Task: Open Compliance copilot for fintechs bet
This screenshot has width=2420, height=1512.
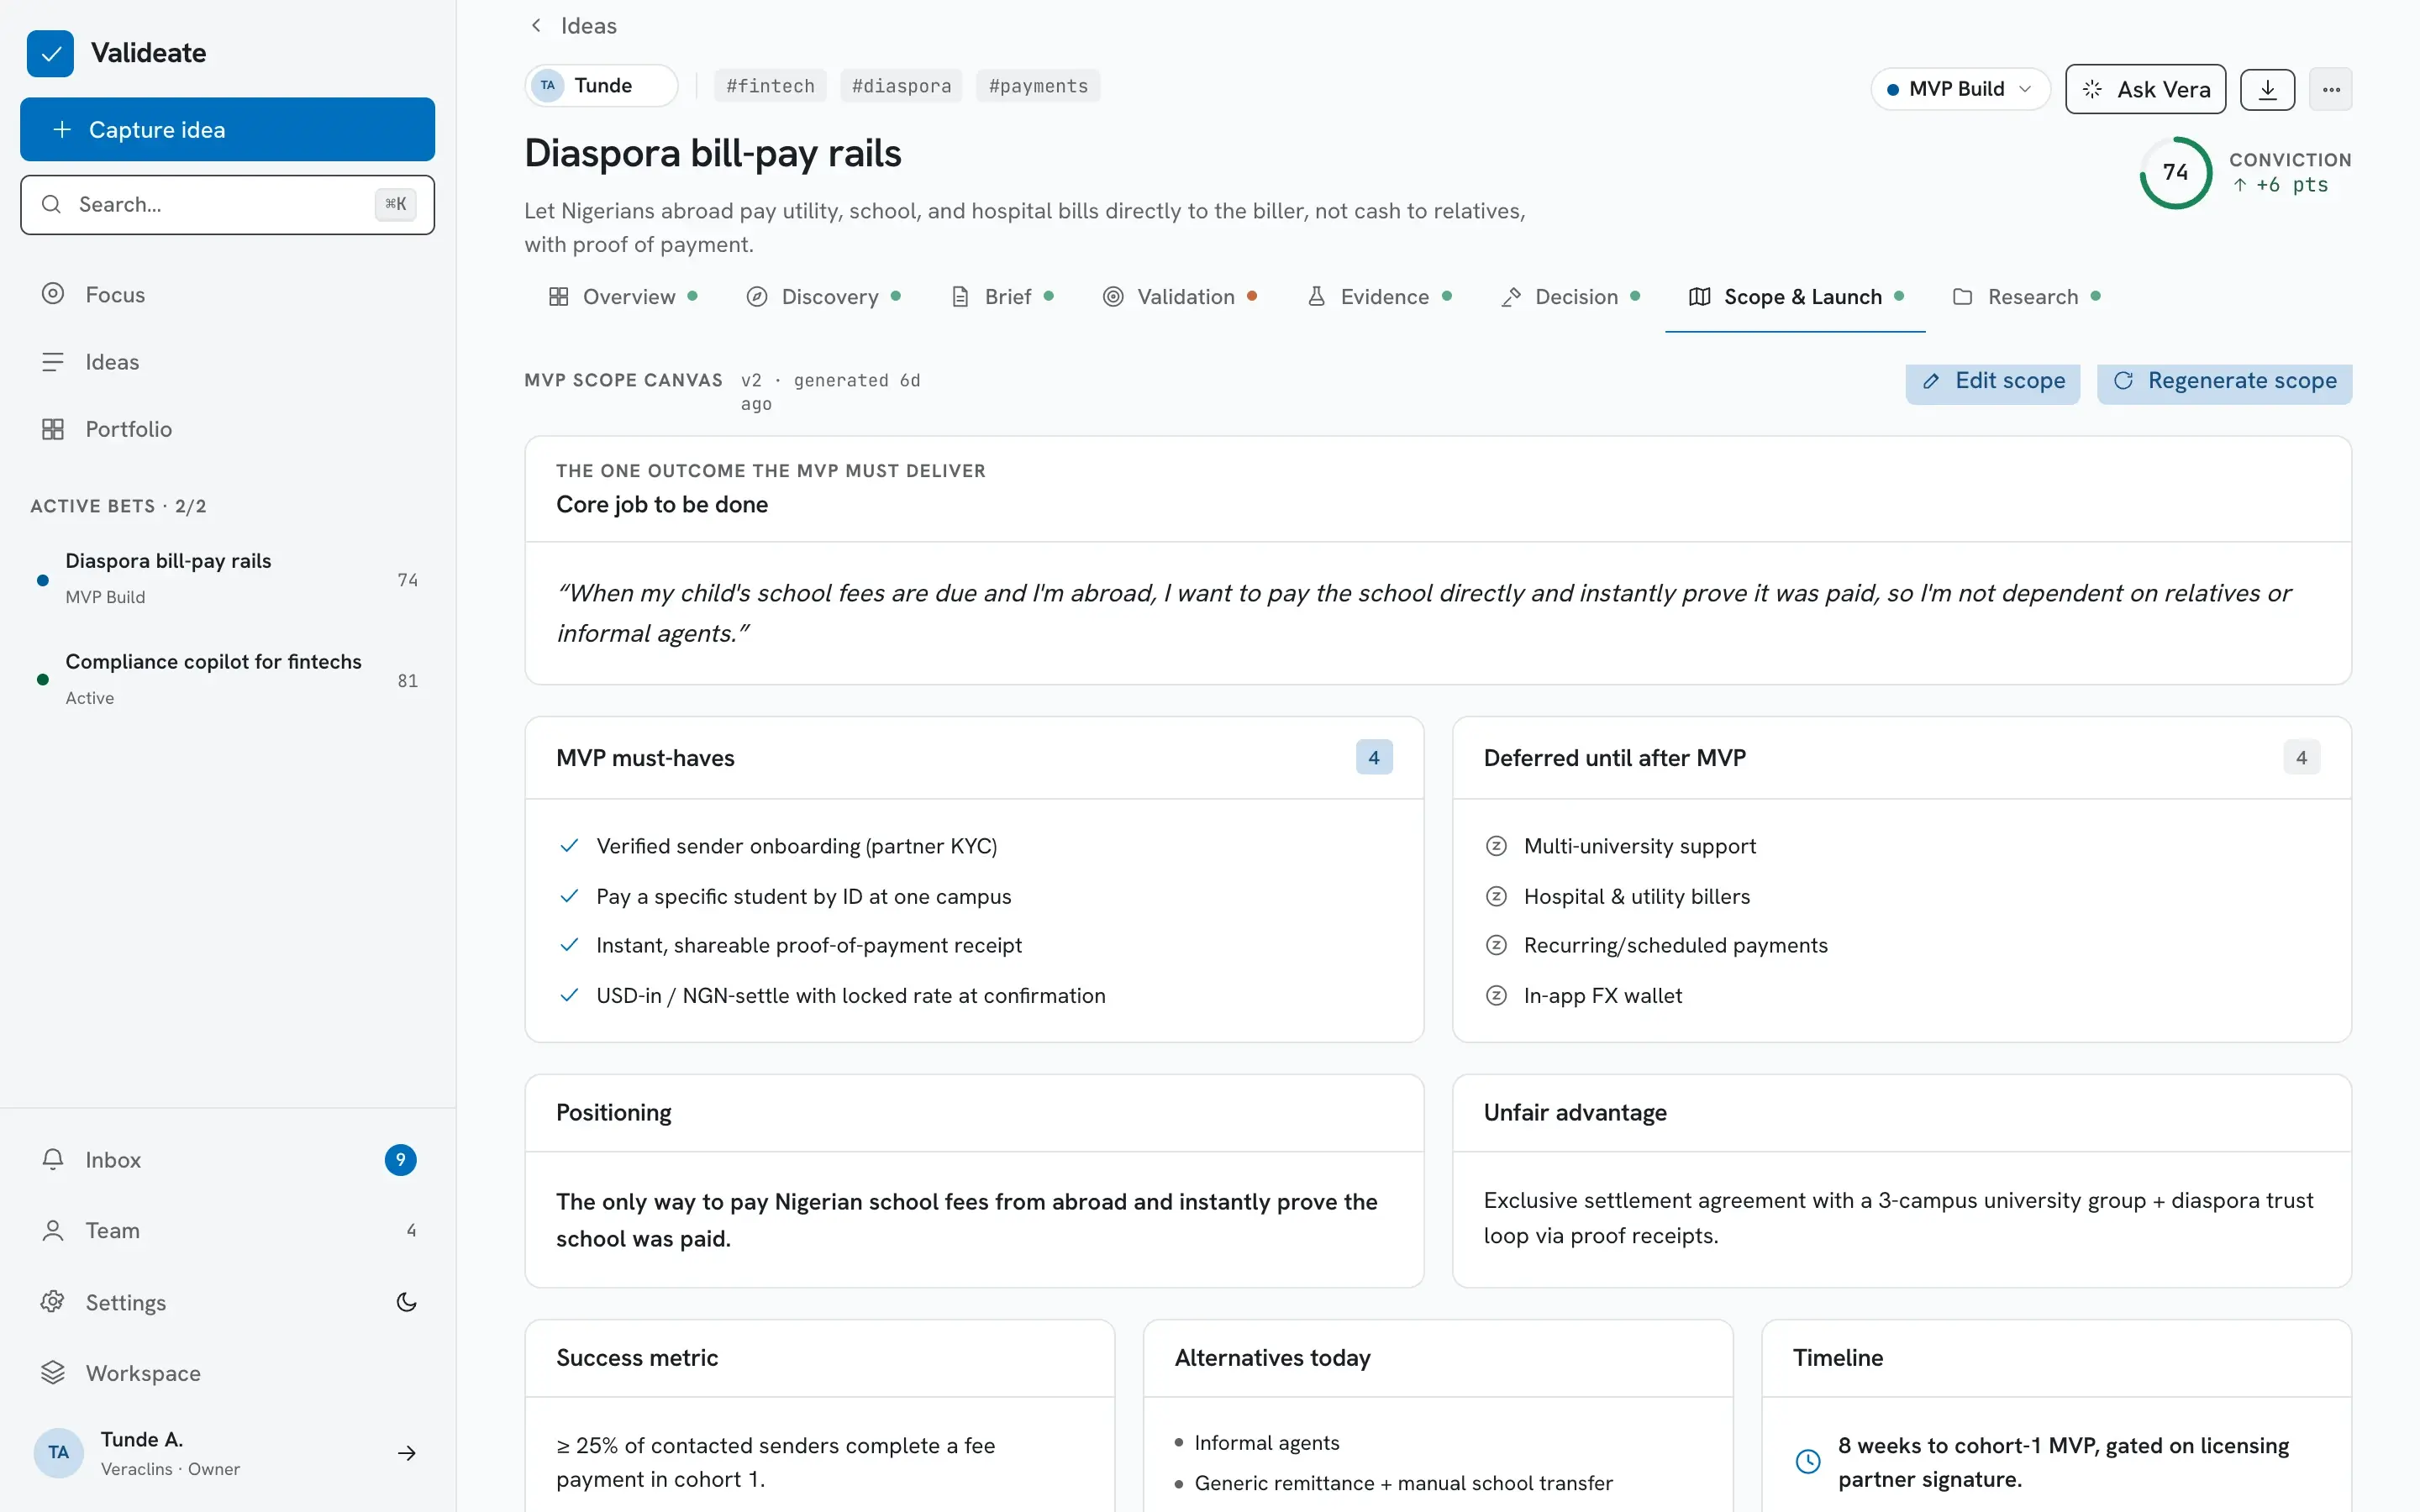Action: coord(228,680)
